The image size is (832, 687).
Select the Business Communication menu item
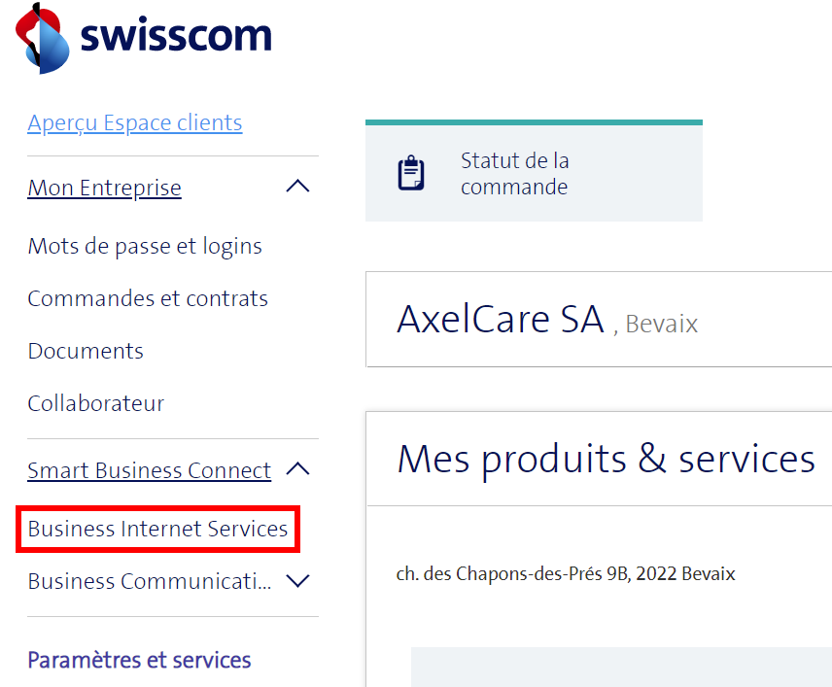click(150, 582)
